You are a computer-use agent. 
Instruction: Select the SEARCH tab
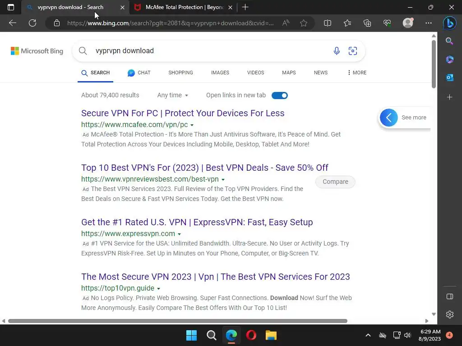(x=96, y=73)
